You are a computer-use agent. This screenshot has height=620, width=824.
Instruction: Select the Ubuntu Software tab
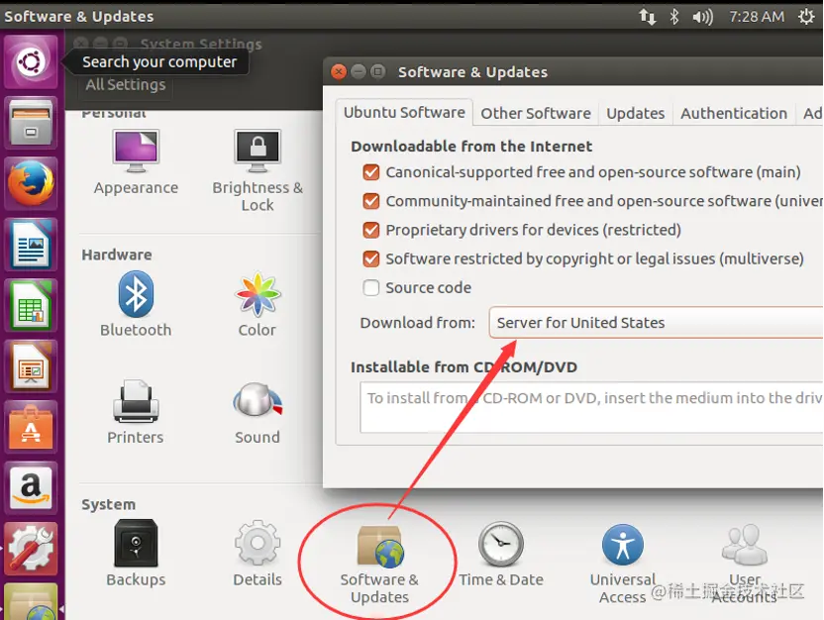(404, 113)
